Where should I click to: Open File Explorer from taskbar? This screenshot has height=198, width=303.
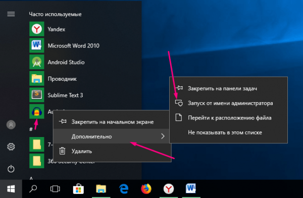(101, 189)
